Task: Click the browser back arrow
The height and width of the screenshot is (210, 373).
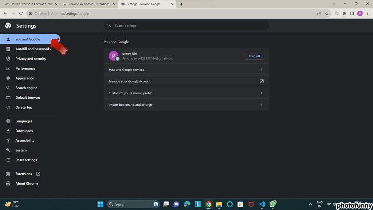Action: coord(5,13)
